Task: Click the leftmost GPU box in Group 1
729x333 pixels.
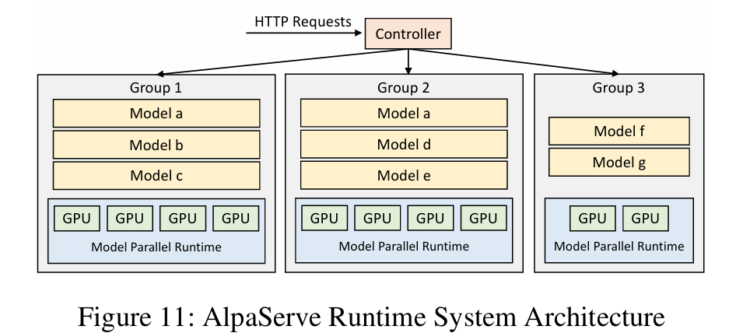Action: (77, 218)
